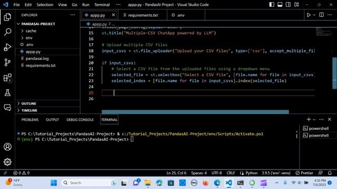Switch to the DEBUG CONSOLE tab
Screen dimensions: 337x189
coord(80,120)
